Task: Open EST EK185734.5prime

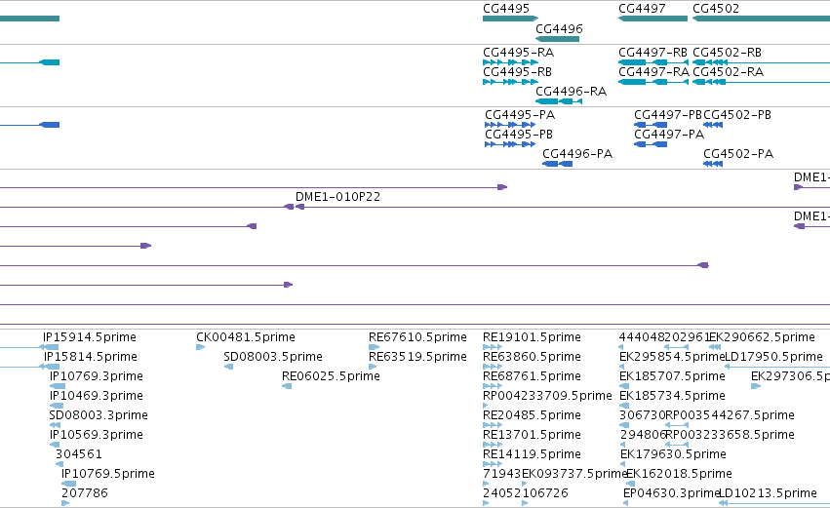Action: click(672, 396)
